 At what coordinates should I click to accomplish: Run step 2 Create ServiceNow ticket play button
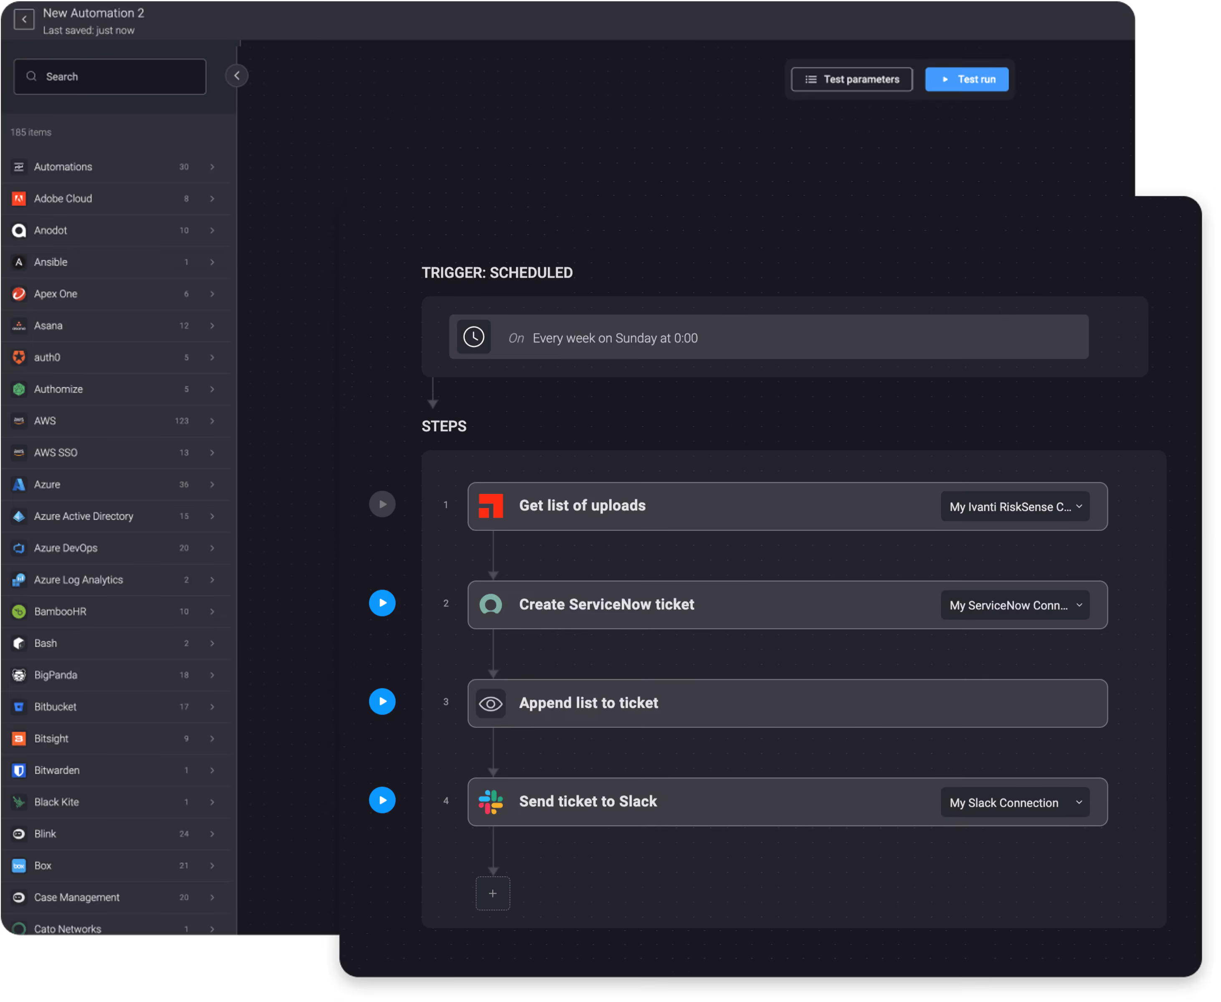point(383,603)
